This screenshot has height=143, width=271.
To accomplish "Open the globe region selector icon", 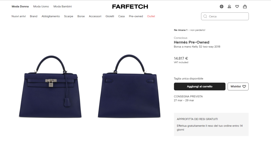I will coord(222,7).
